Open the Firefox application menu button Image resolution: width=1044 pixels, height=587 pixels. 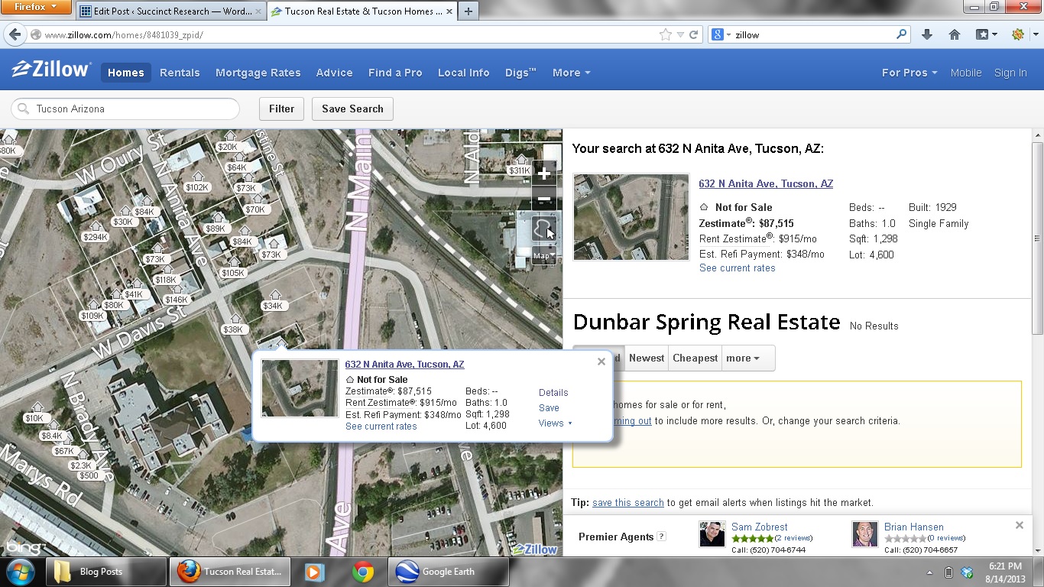tap(36, 7)
